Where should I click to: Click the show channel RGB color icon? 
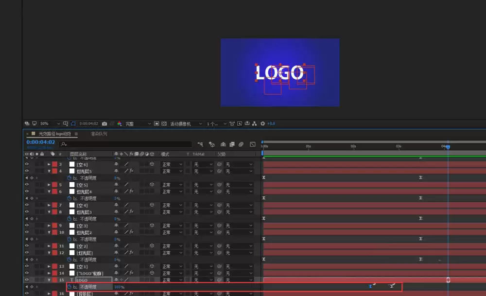tap(120, 123)
